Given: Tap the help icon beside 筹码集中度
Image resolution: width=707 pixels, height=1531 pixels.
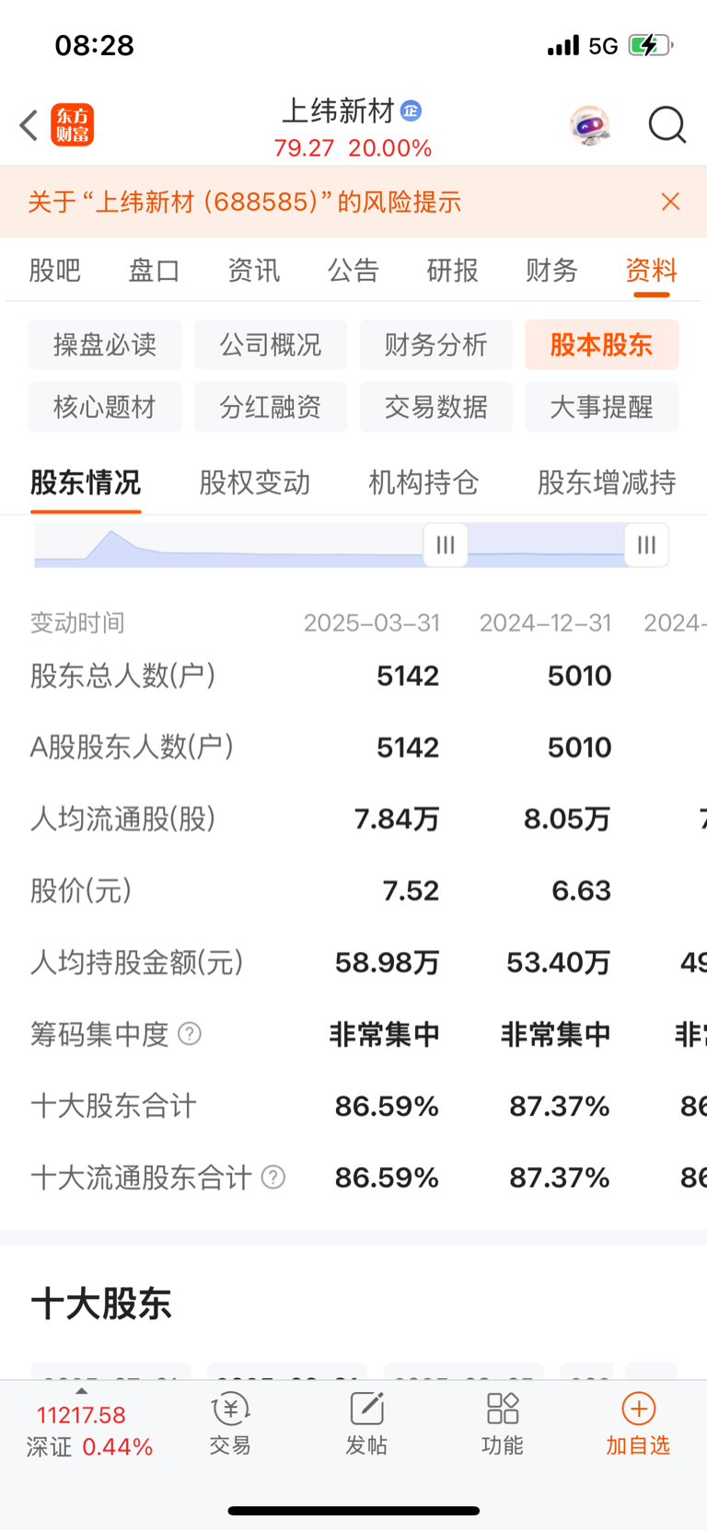Looking at the screenshot, I should [x=190, y=1034].
